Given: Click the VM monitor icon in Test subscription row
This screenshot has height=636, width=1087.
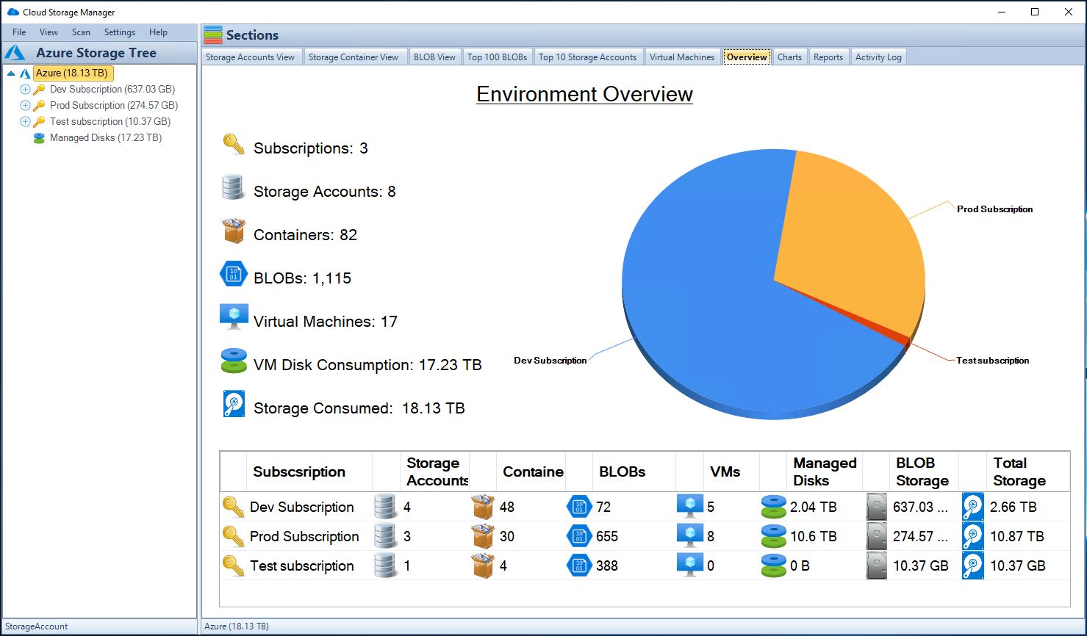Looking at the screenshot, I should tap(689, 565).
